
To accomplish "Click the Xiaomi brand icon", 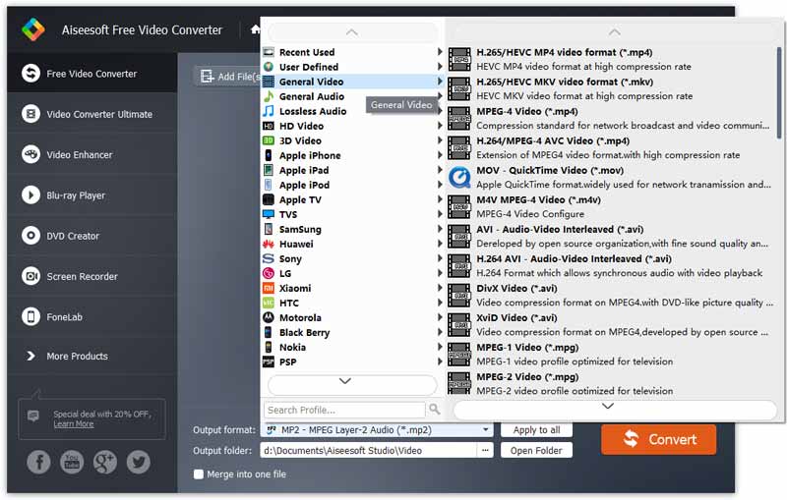I will [x=269, y=288].
